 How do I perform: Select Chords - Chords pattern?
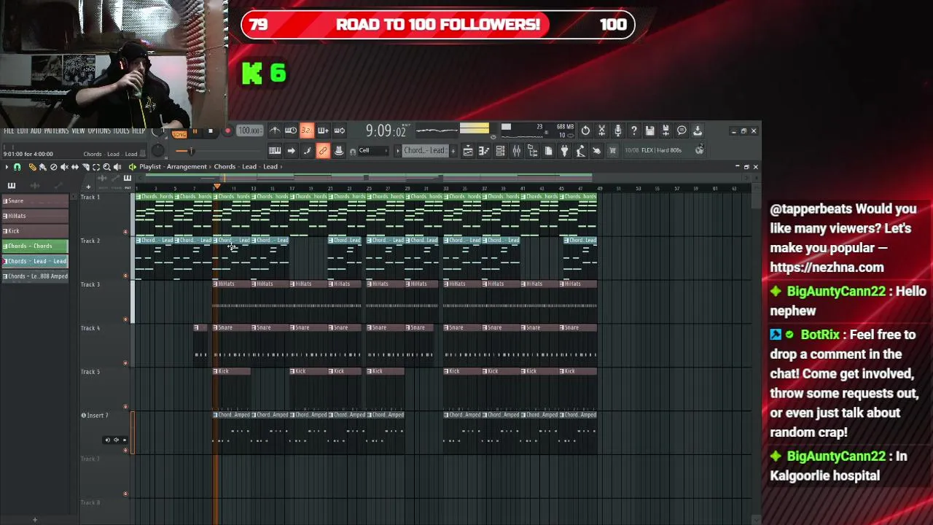[x=34, y=246]
